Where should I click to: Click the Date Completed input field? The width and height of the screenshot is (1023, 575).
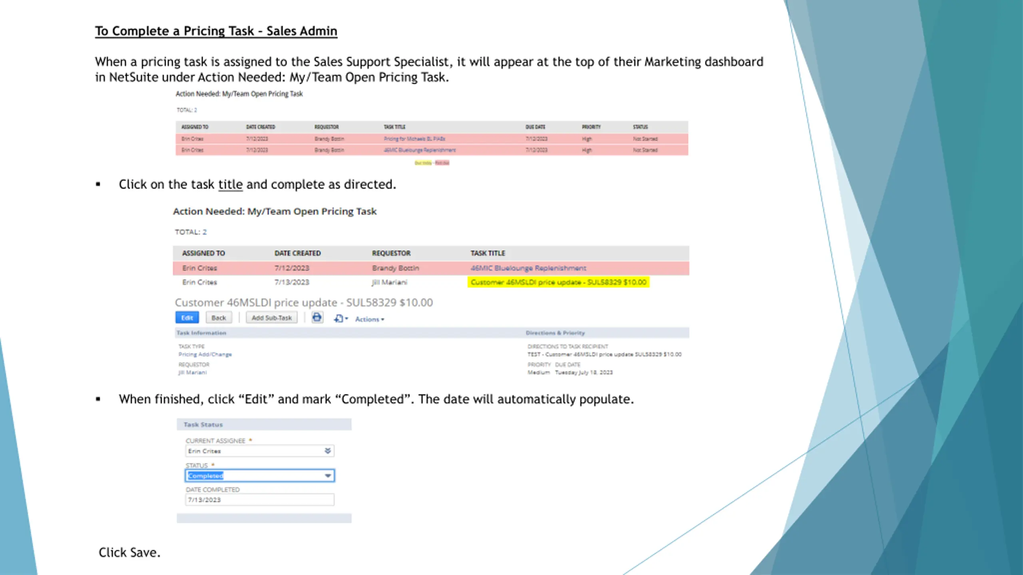click(259, 500)
